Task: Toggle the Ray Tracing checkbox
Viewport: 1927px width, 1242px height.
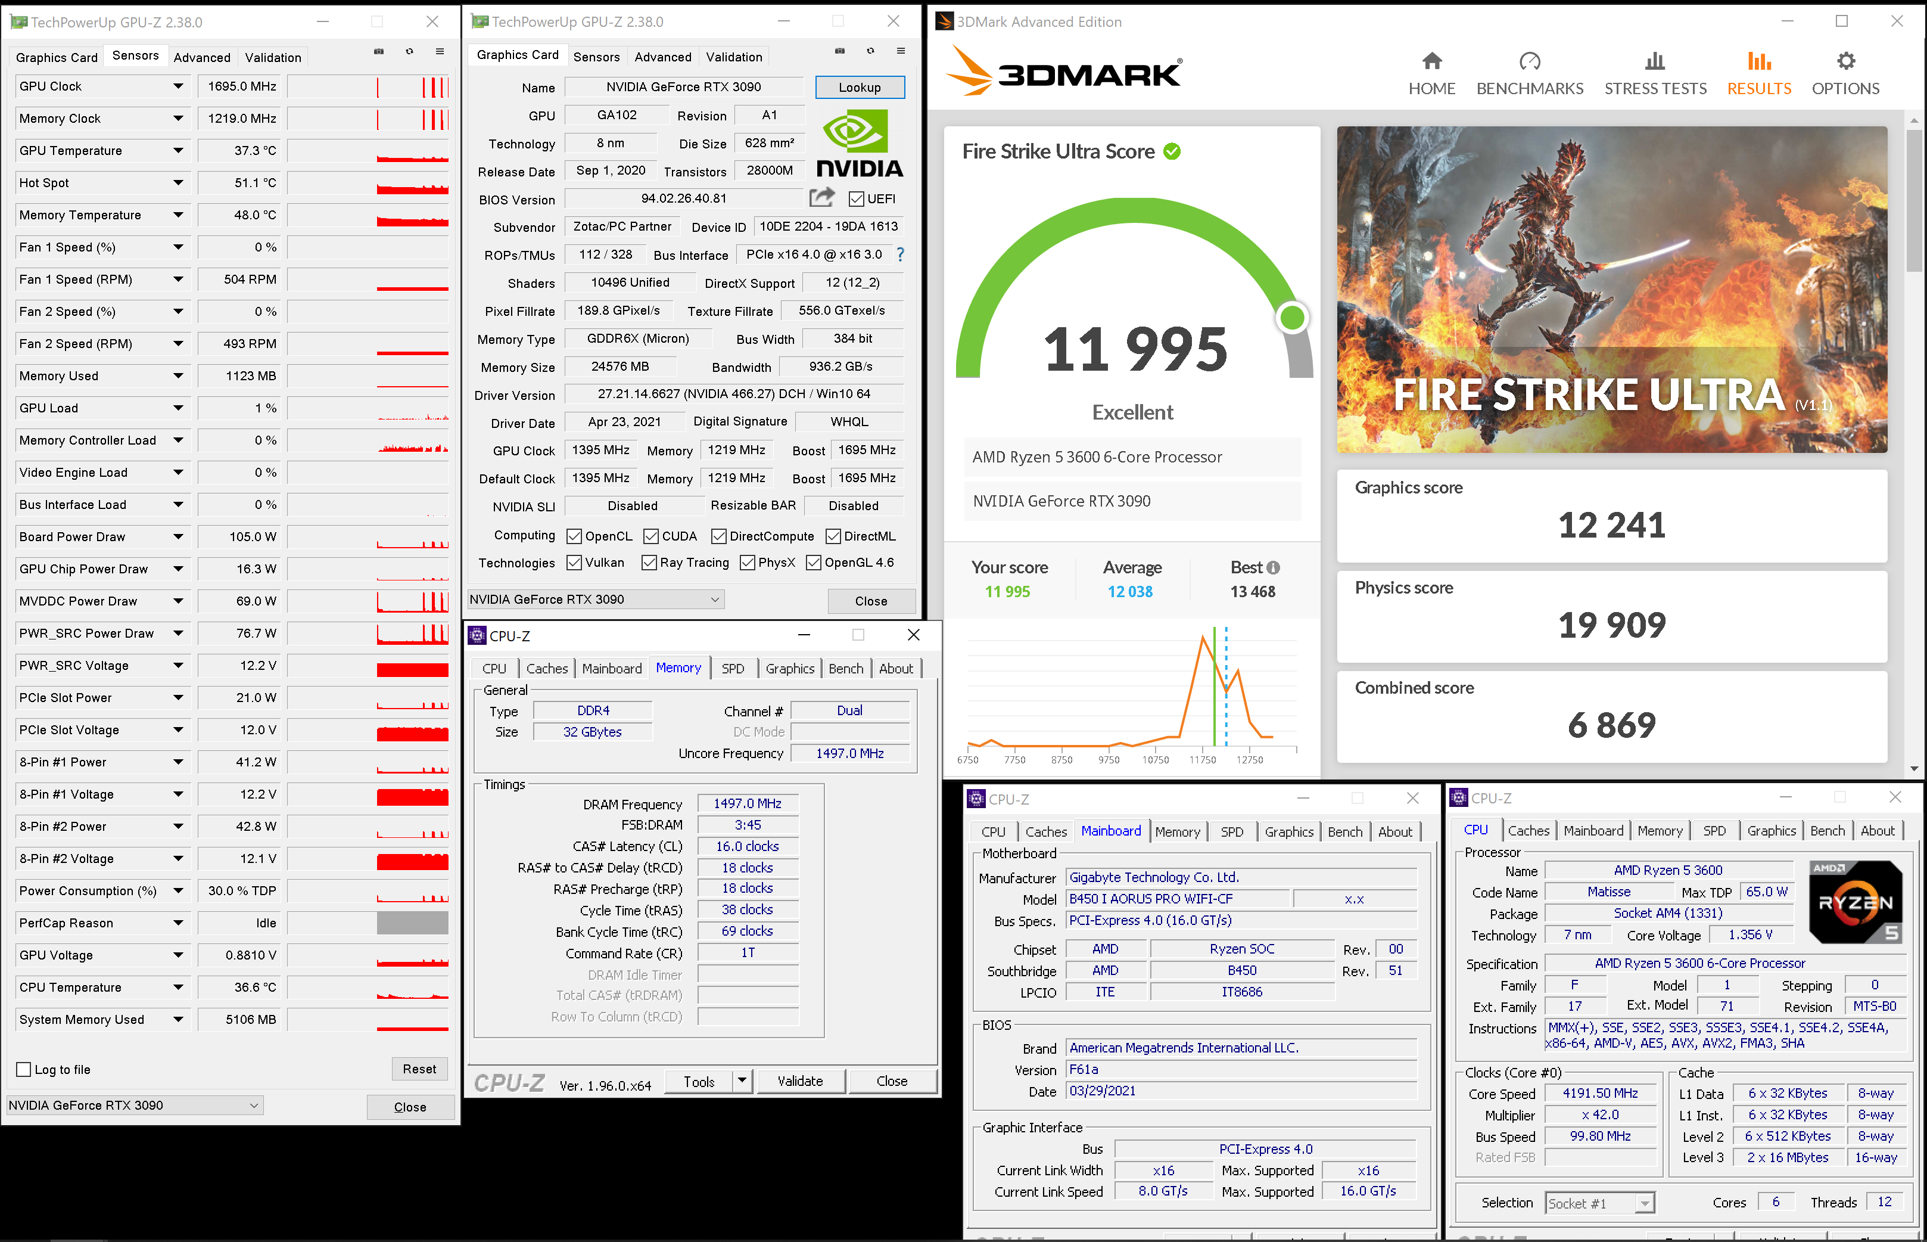Action: point(649,562)
